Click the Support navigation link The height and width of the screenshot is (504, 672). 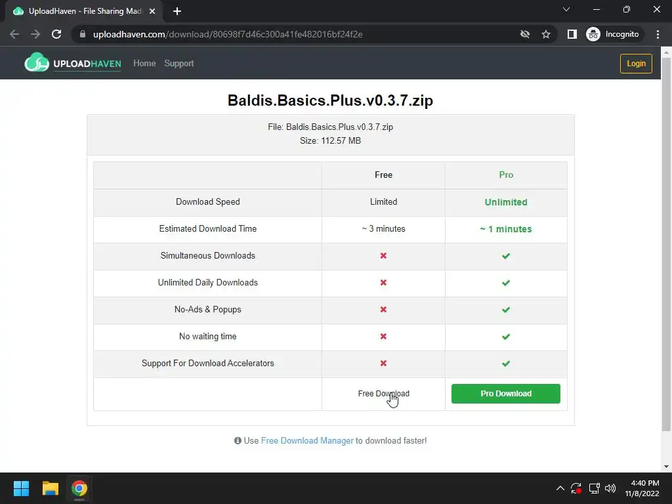(x=178, y=64)
